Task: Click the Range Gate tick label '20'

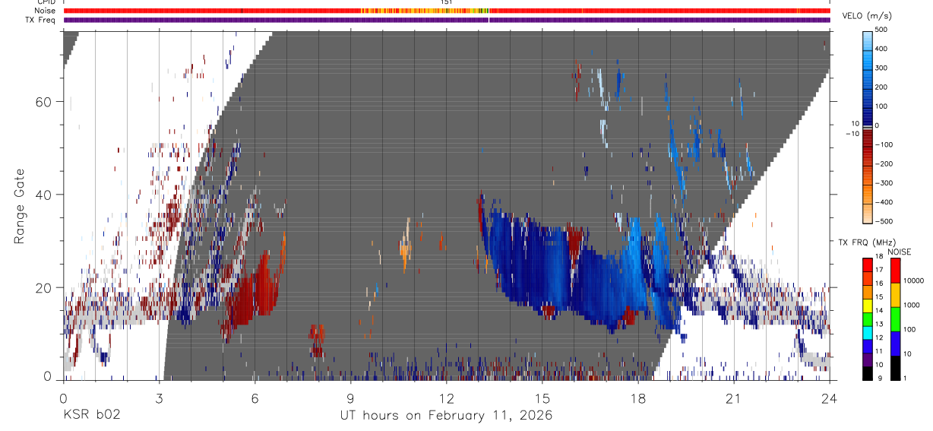Action: [x=44, y=287]
